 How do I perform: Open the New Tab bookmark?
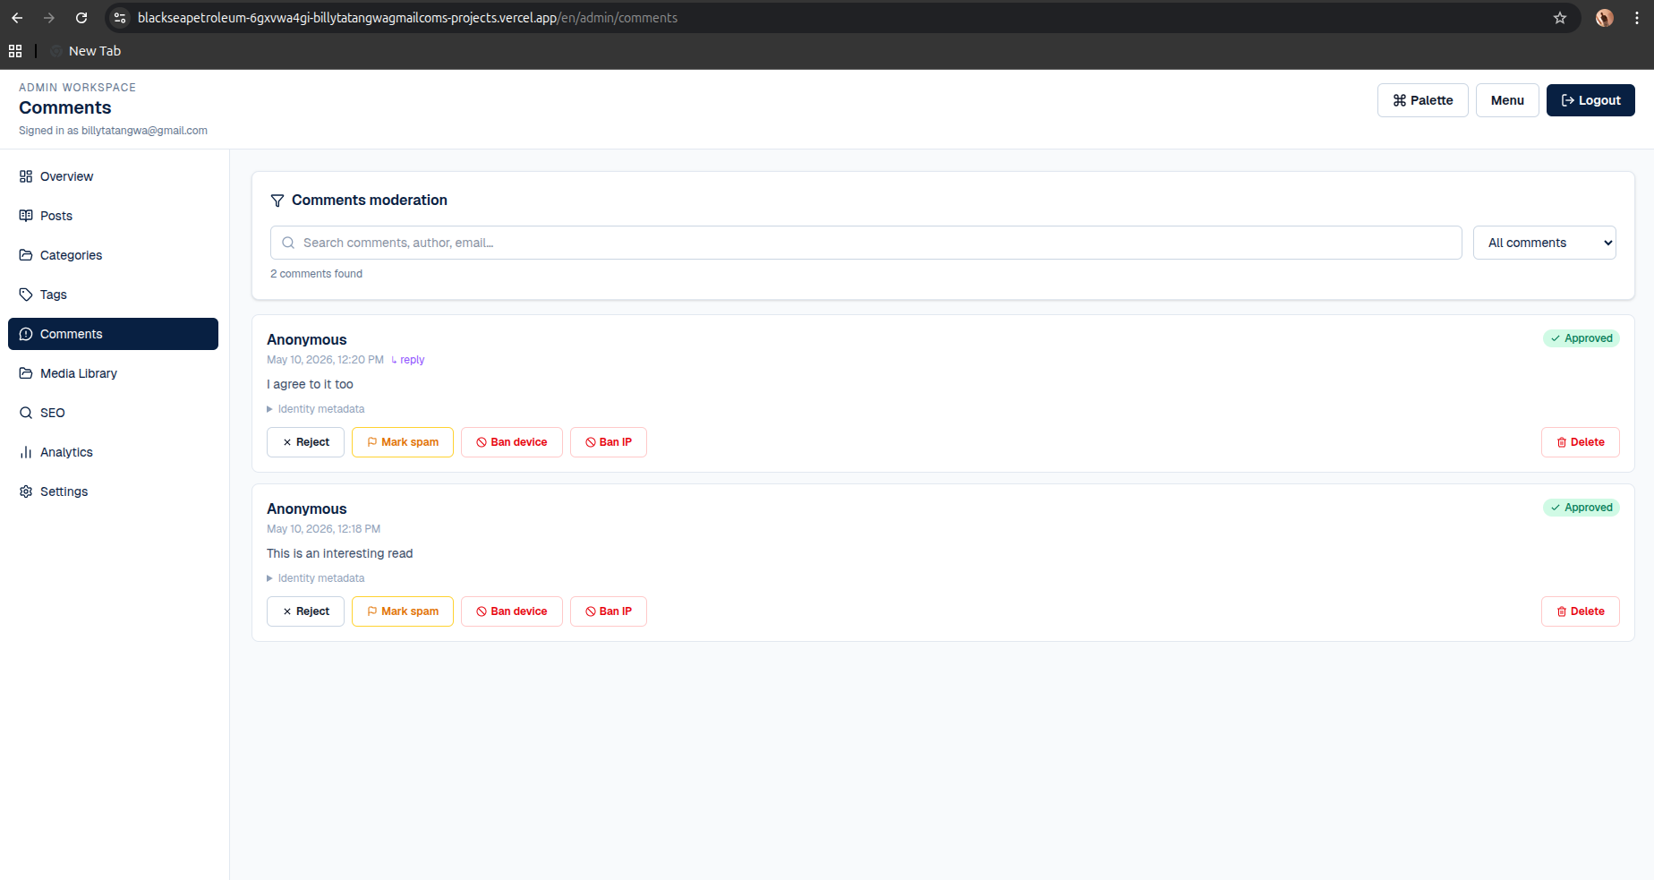point(86,51)
